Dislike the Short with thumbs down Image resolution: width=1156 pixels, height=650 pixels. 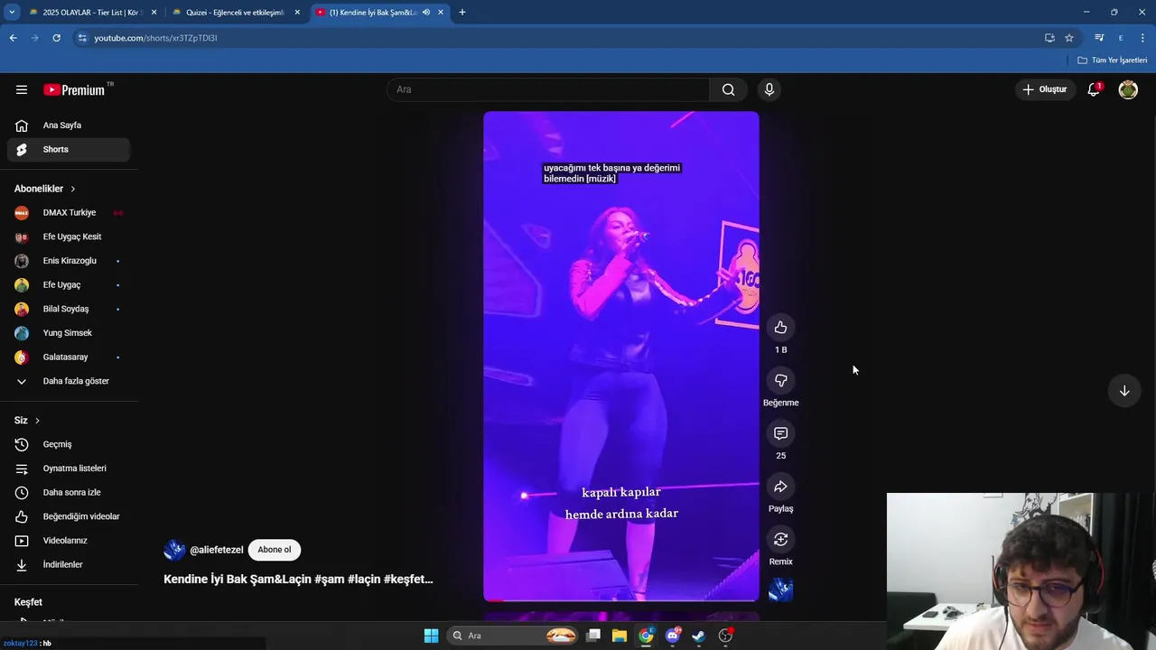click(781, 380)
